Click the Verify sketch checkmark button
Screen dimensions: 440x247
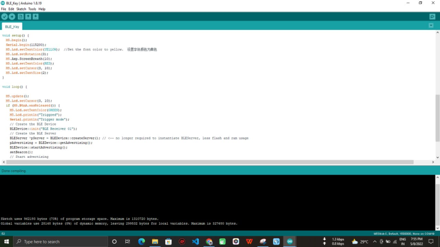point(4,17)
